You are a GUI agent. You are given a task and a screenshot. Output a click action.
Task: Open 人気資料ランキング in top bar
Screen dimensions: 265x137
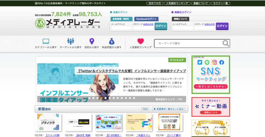[x=177, y=3]
